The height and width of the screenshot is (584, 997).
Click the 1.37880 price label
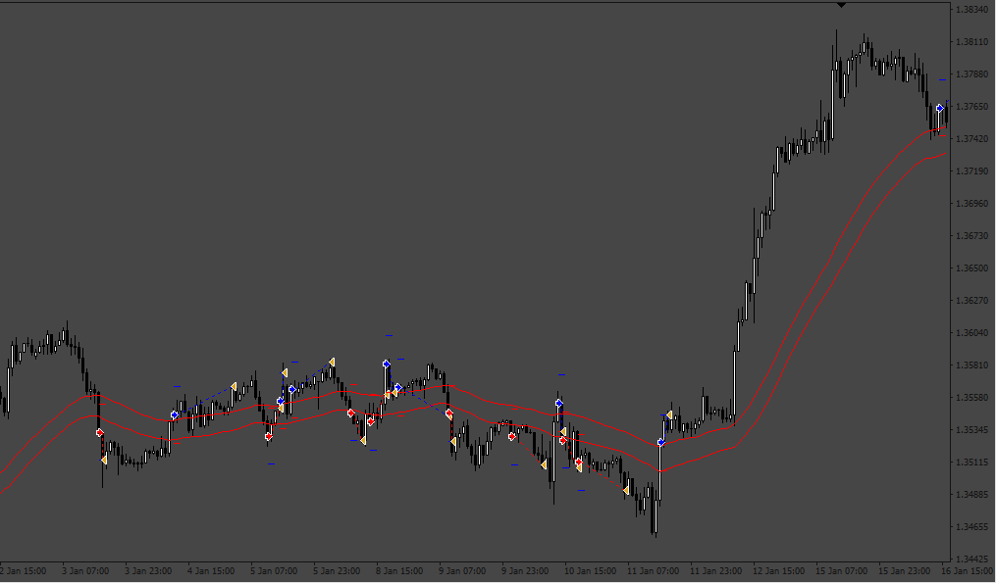(x=971, y=74)
